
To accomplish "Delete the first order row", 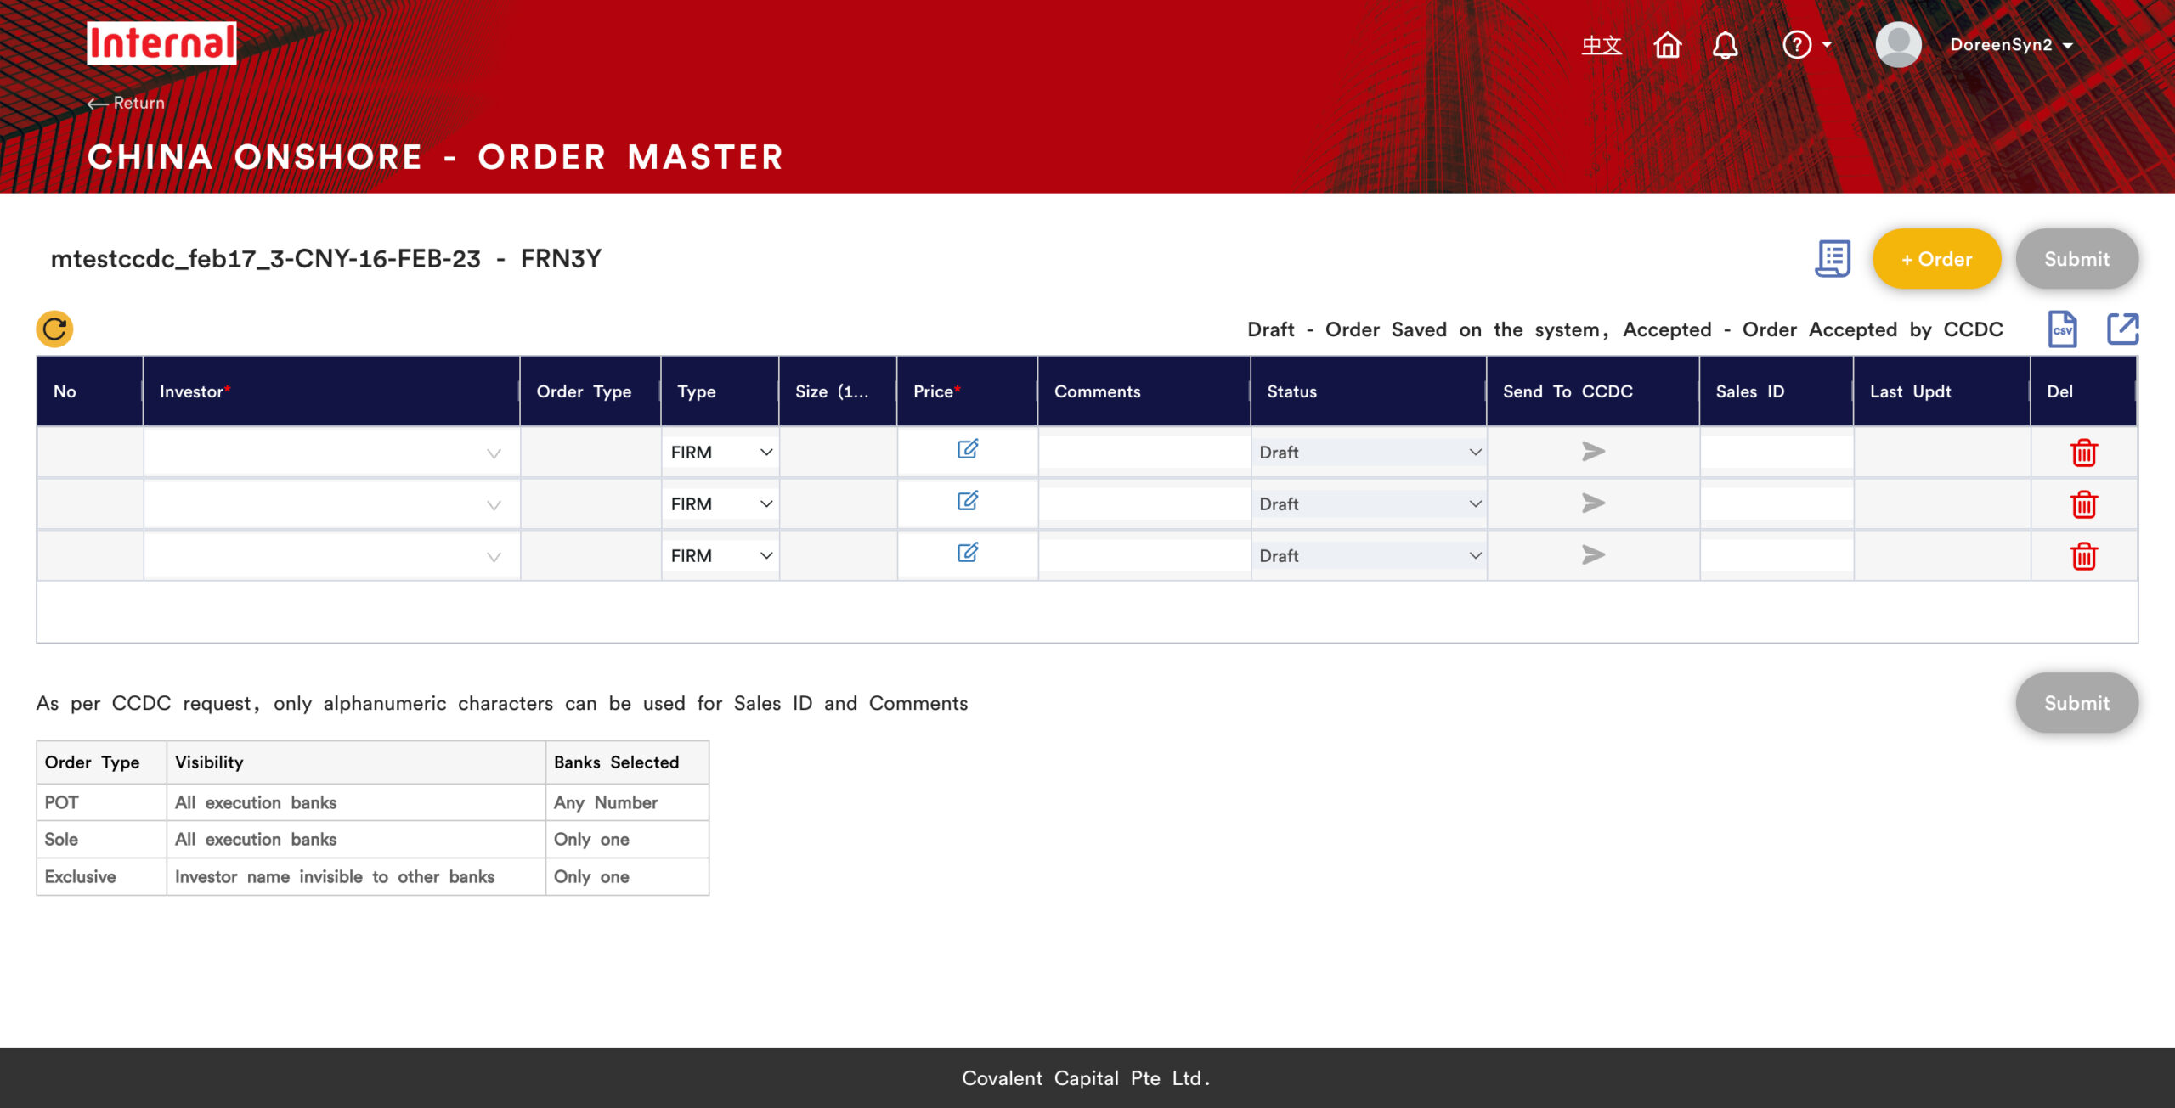I will click(2083, 453).
